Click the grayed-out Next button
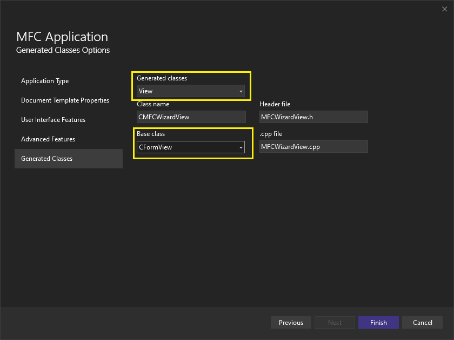The width and height of the screenshot is (454, 340). [335, 322]
